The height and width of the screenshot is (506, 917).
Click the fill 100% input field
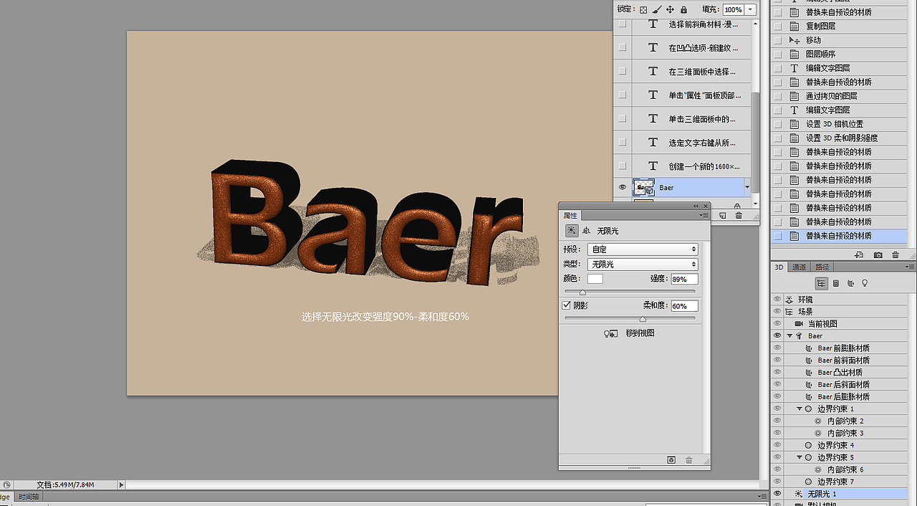click(x=733, y=9)
